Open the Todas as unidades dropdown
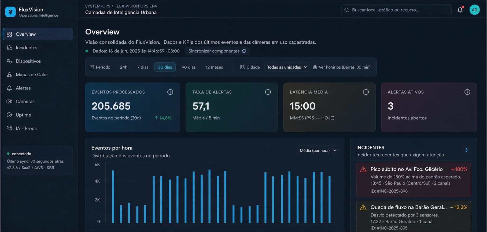The width and height of the screenshot is (487, 232). click(x=287, y=67)
